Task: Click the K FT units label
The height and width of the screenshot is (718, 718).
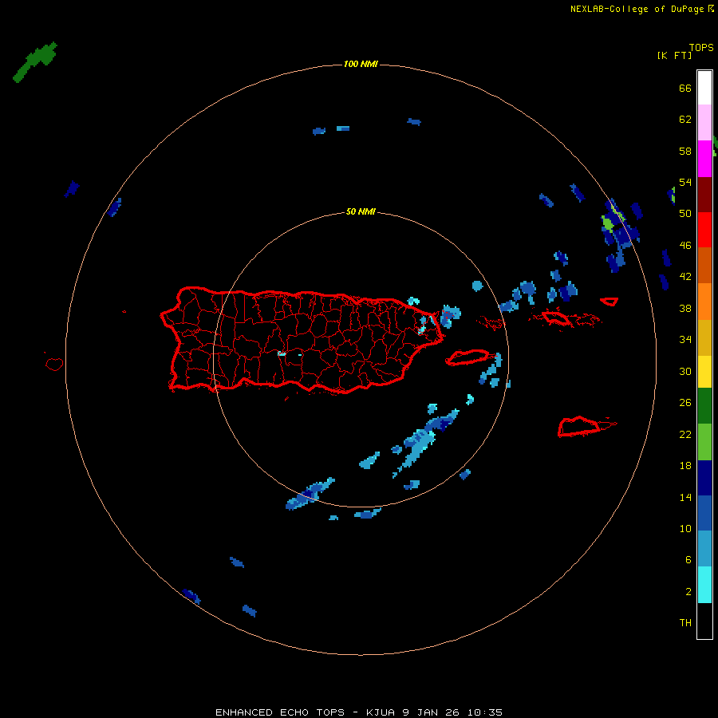Action: tap(674, 56)
